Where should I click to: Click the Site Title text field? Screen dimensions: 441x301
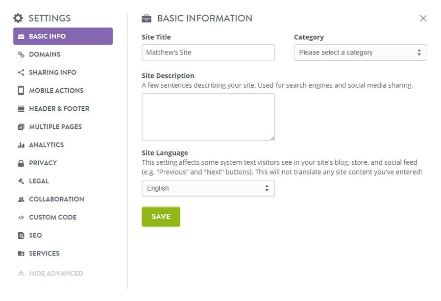click(x=208, y=52)
